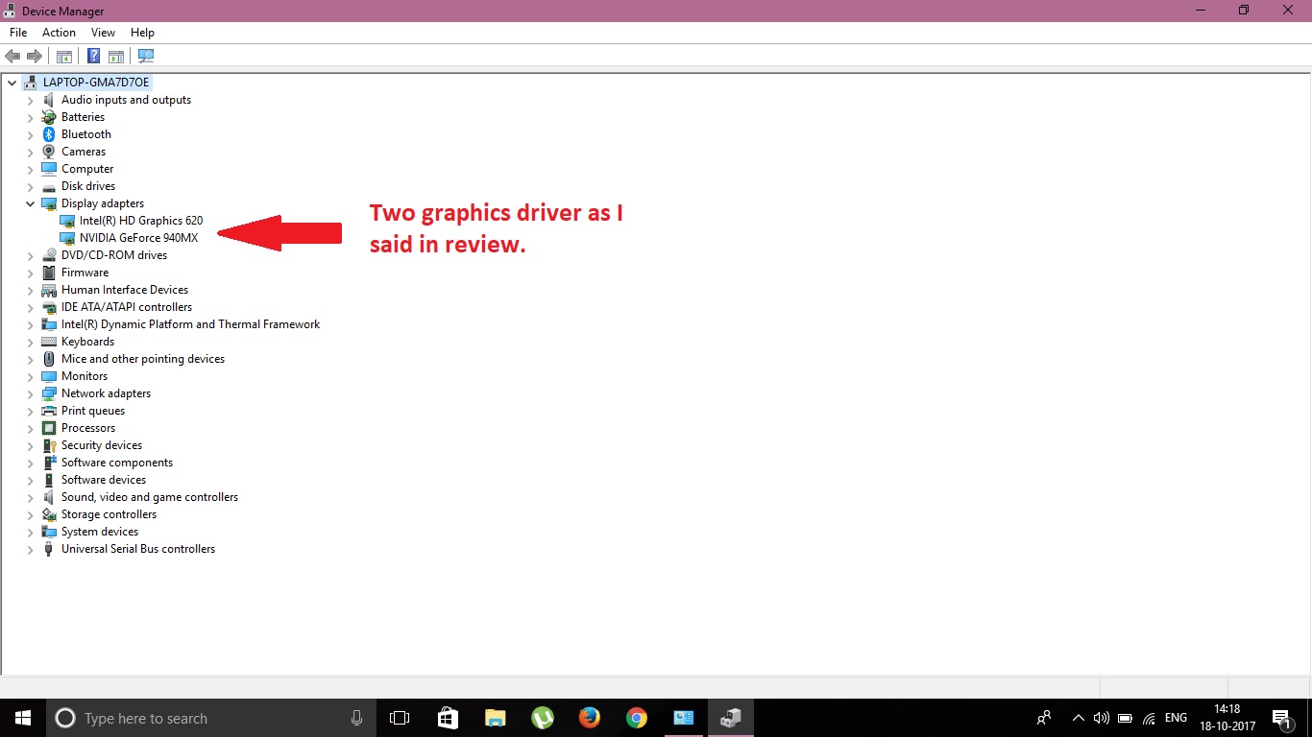The width and height of the screenshot is (1312, 737).
Task: Expand the Firmware category
Action: point(30,273)
